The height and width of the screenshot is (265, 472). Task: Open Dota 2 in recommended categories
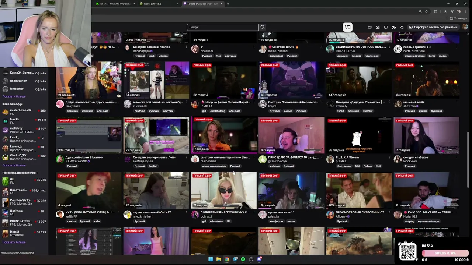tap(24, 233)
